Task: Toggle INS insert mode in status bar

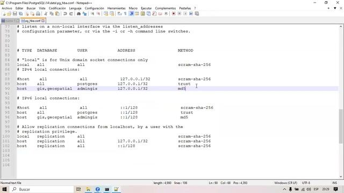Action: pyautogui.click(x=334, y=183)
